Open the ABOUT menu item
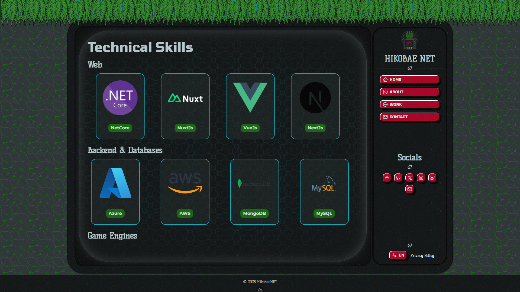Viewport: 520px width, 292px height. click(x=409, y=92)
